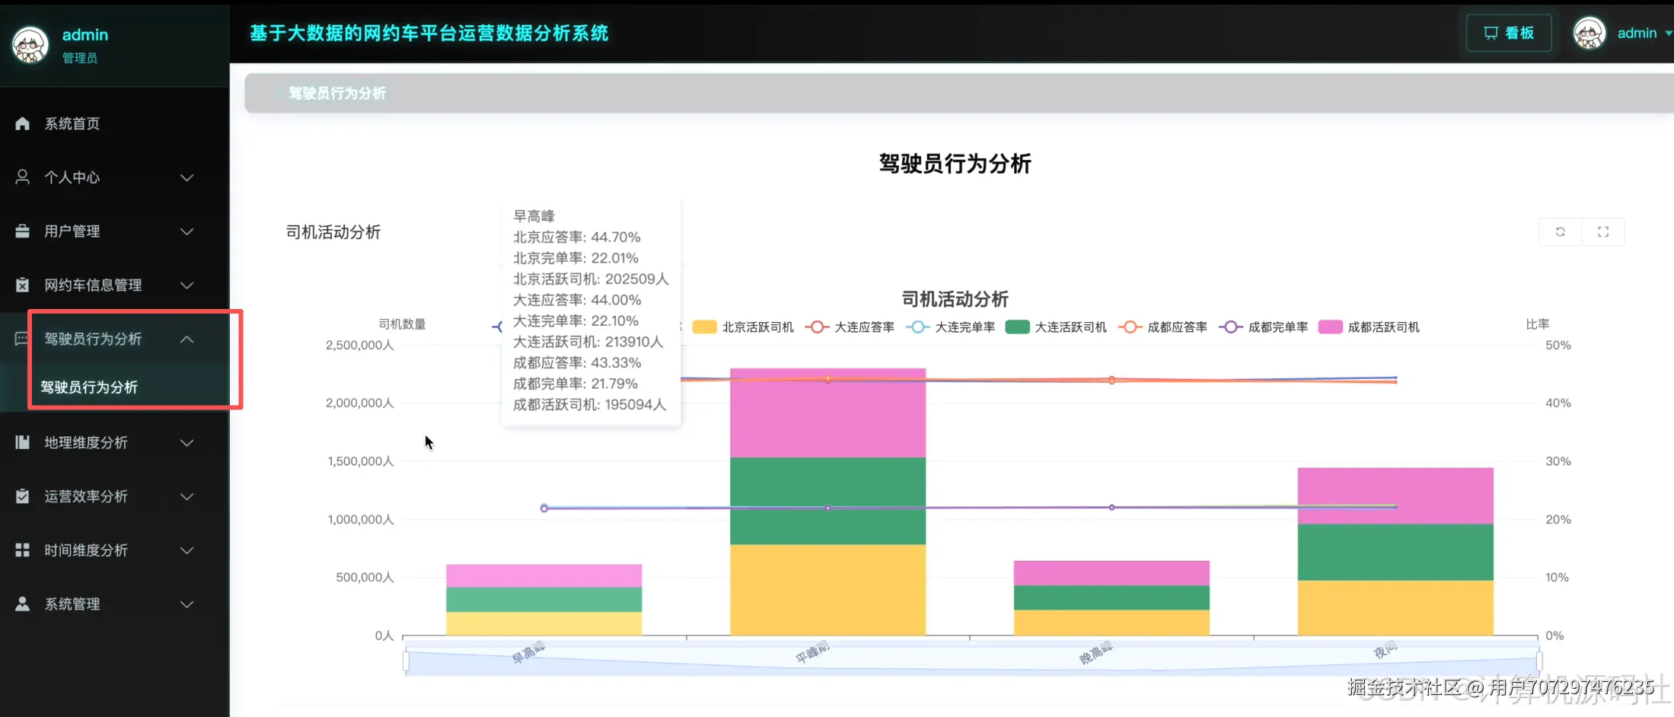Select the 驾驶员行为分析 submenu entry
The image size is (1674, 717).
[x=114, y=387]
